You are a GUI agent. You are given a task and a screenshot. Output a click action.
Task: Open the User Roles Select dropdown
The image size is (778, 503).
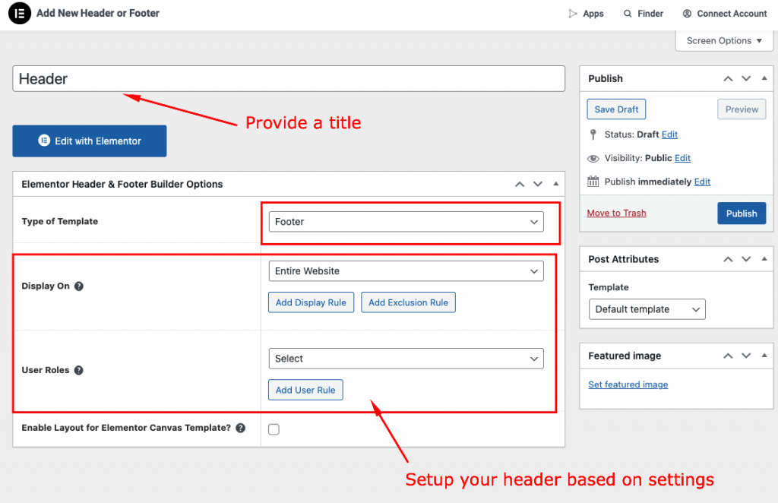pyautogui.click(x=406, y=359)
